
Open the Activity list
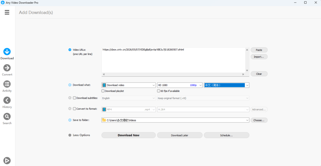point(7,86)
